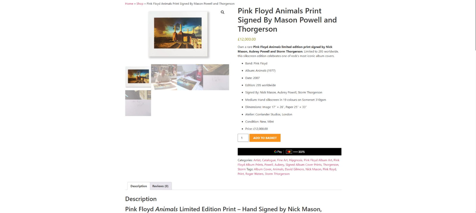Viewport: 476px width, 213px height.
Task: Click the Shop breadcrumb link
Action: click(x=140, y=4)
